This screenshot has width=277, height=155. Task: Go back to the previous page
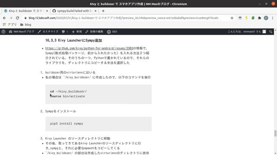(x=4, y=18)
